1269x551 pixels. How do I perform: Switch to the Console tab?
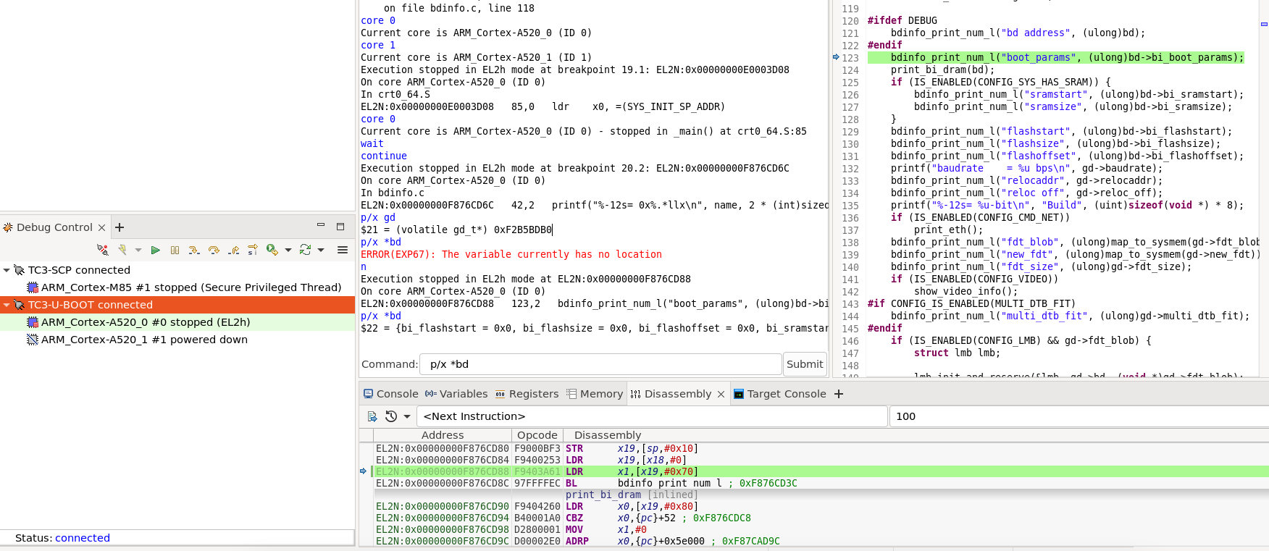[x=390, y=394]
